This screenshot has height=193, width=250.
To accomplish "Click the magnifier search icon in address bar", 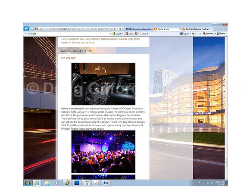I will tap(115, 29).
